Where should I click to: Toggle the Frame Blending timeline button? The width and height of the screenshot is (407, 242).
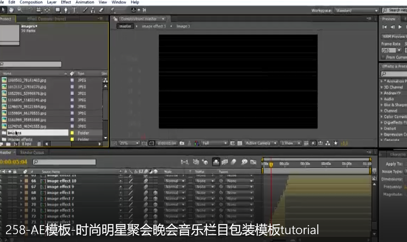[225, 162]
